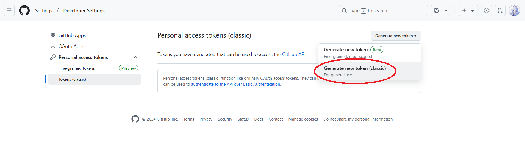Open the Issues icon in header
This screenshot has width=525, height=159.
pos(487,10)
